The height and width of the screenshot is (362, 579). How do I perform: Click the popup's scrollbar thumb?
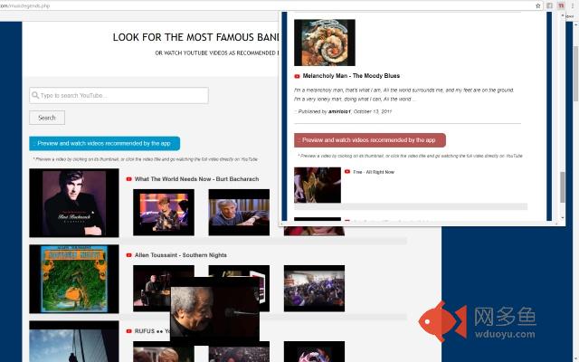tap(563, 187)
